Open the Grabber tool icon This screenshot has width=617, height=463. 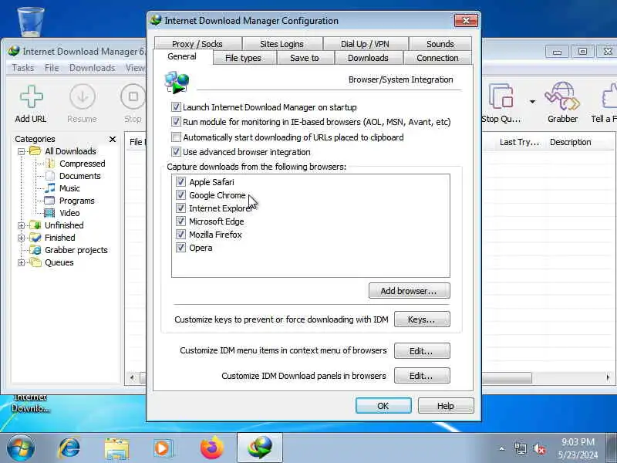pyautogui.click(x=562, y=96)
